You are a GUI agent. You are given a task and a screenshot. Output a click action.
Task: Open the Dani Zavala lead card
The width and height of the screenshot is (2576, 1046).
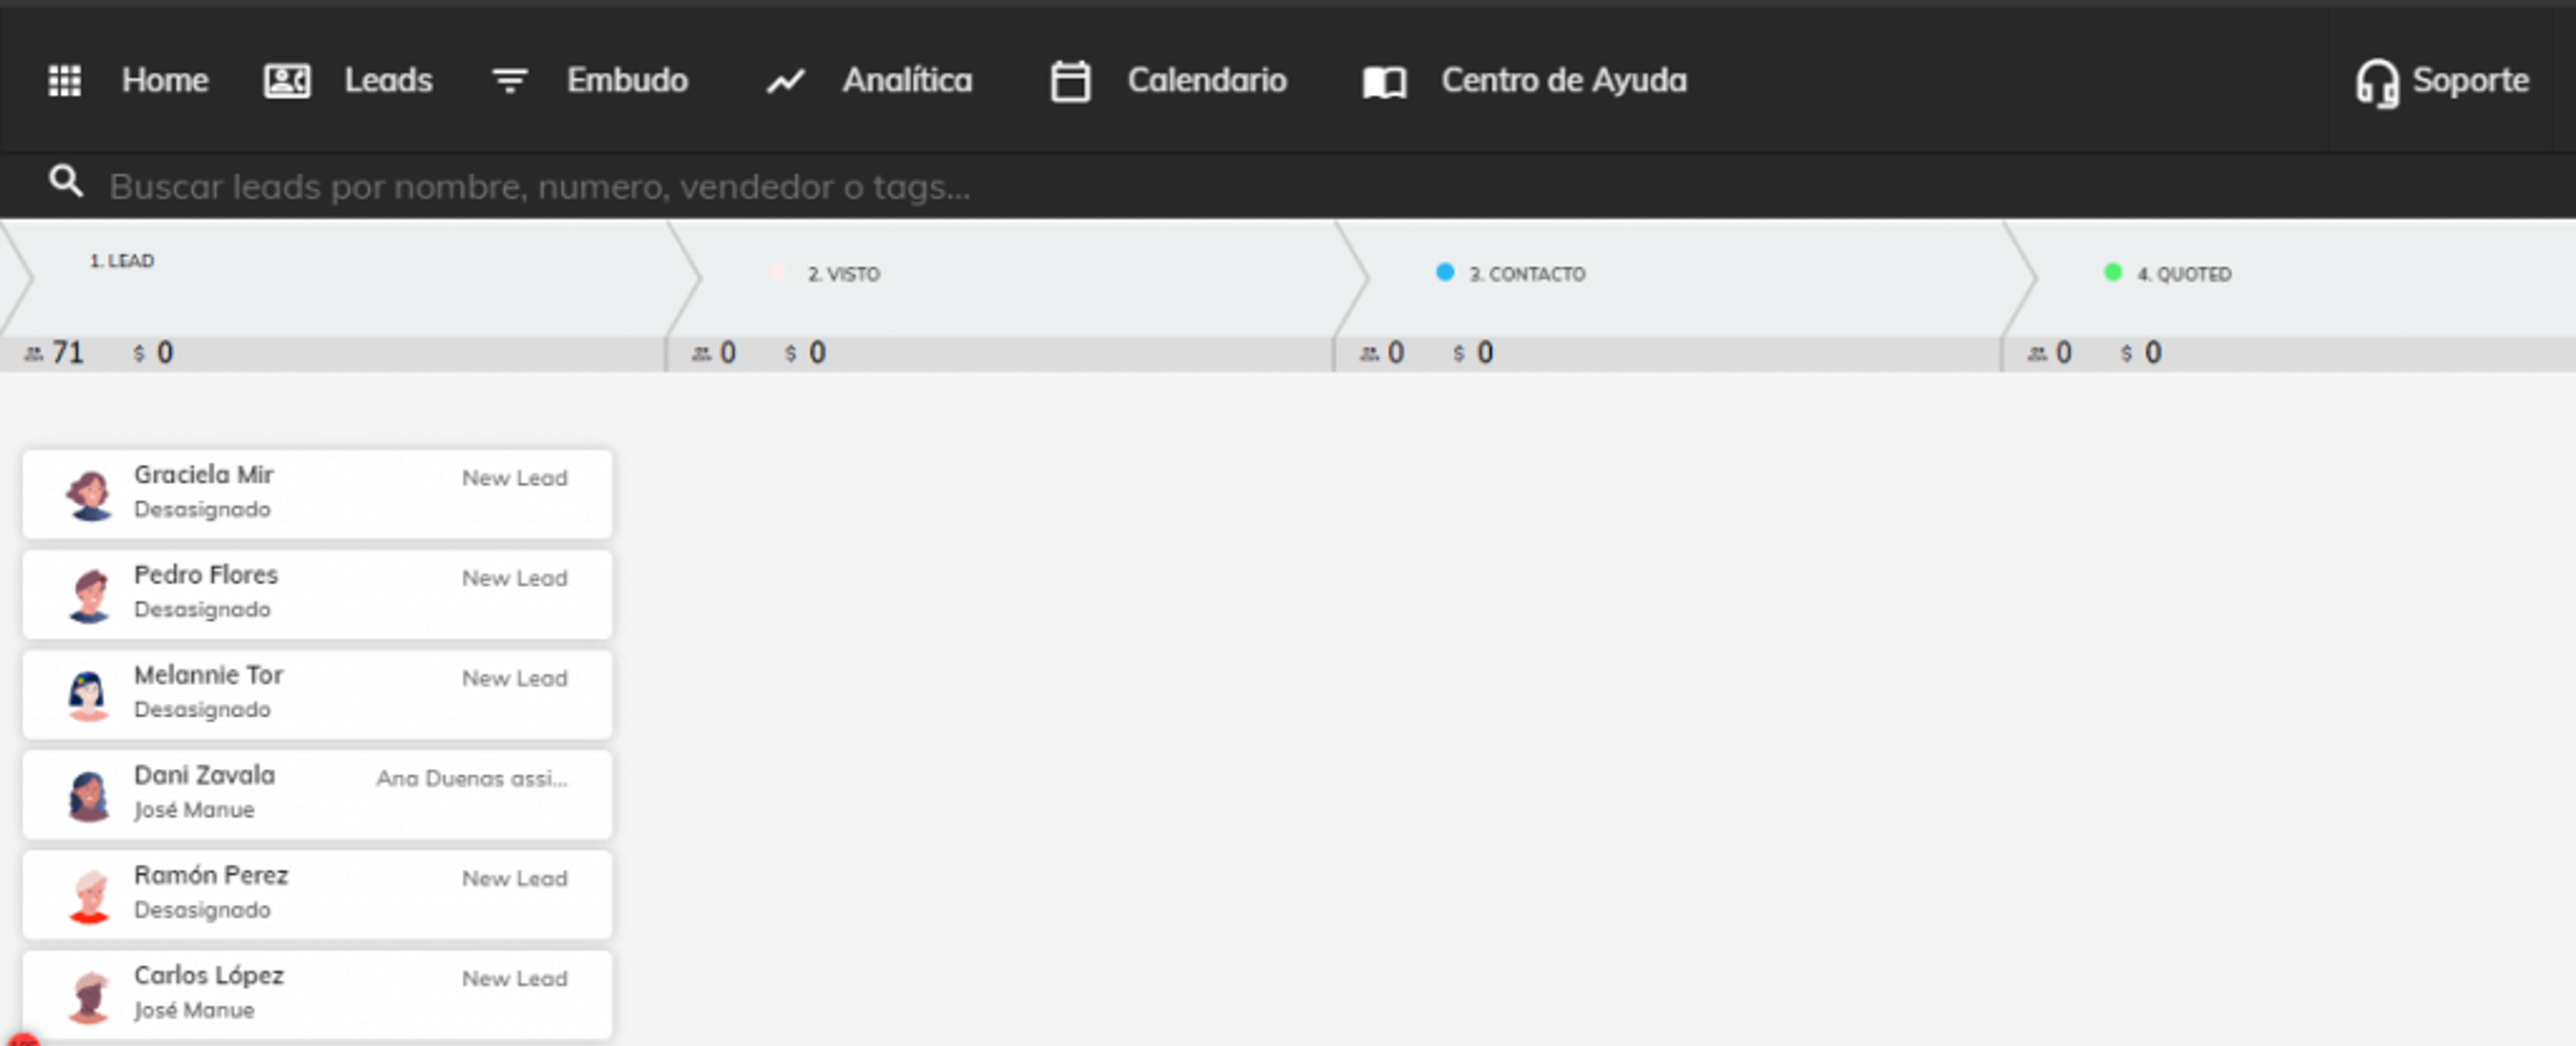pyautogui.click(x=317, y=794)
